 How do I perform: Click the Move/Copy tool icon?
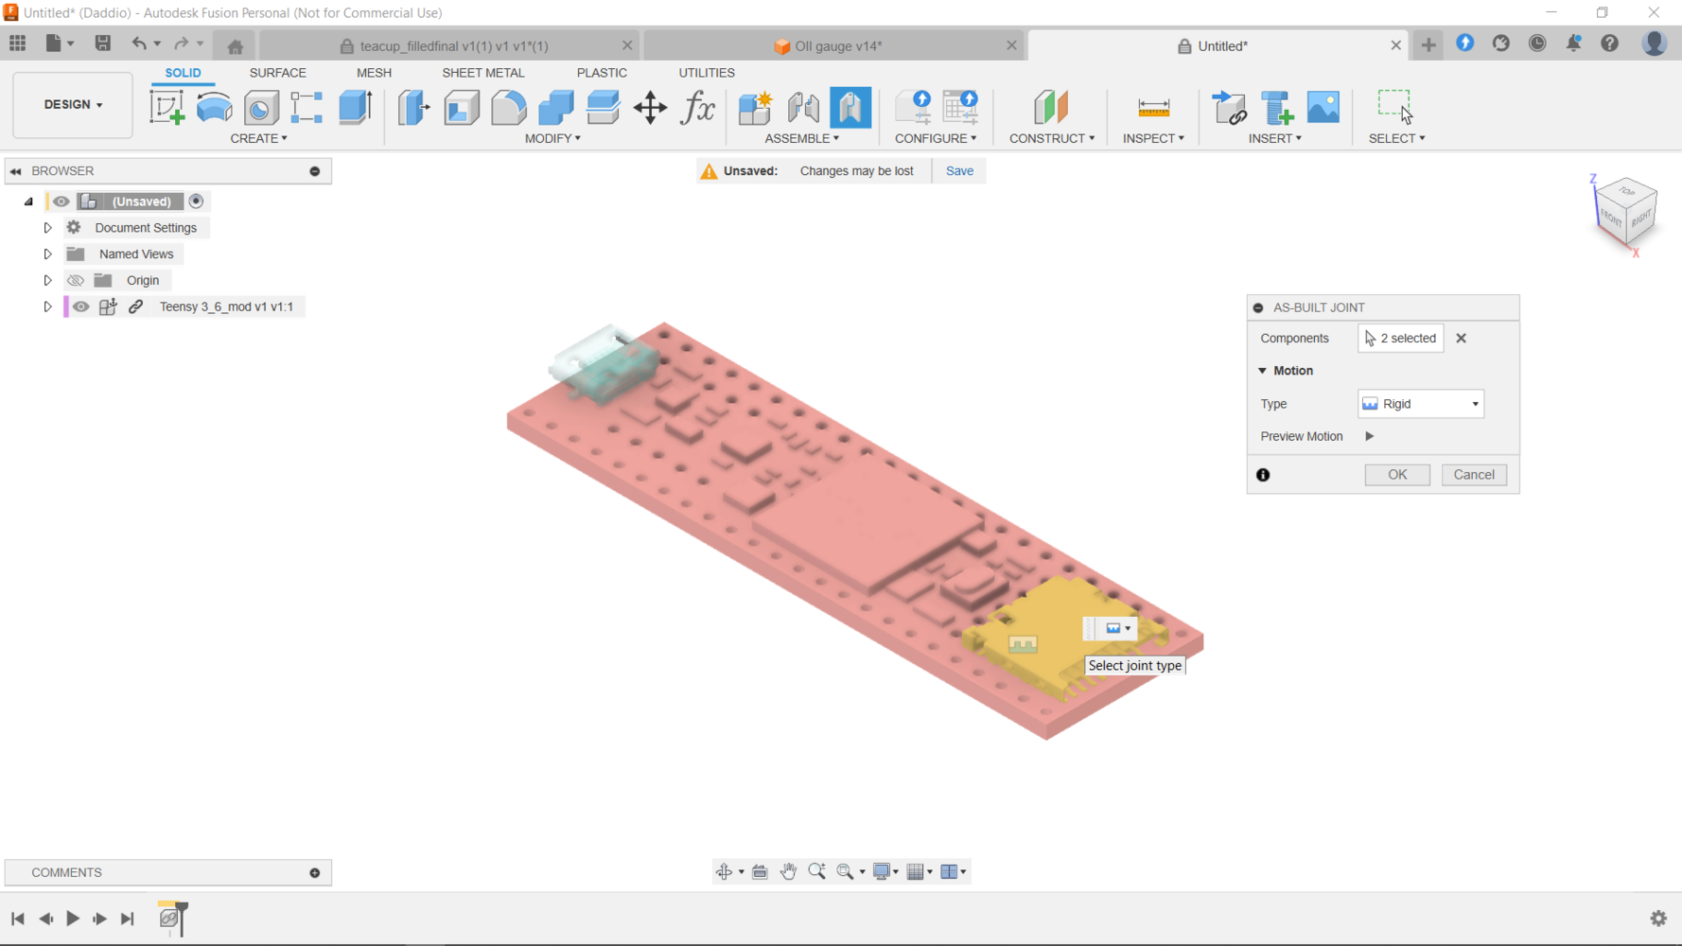pos(650,108)
